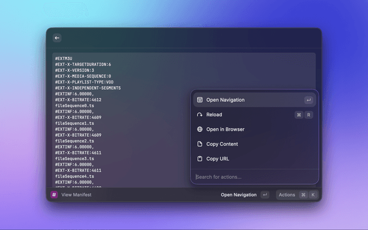
Task: Click the clipboard icon beside Copy URL
Action: click(x=200, y=159)
